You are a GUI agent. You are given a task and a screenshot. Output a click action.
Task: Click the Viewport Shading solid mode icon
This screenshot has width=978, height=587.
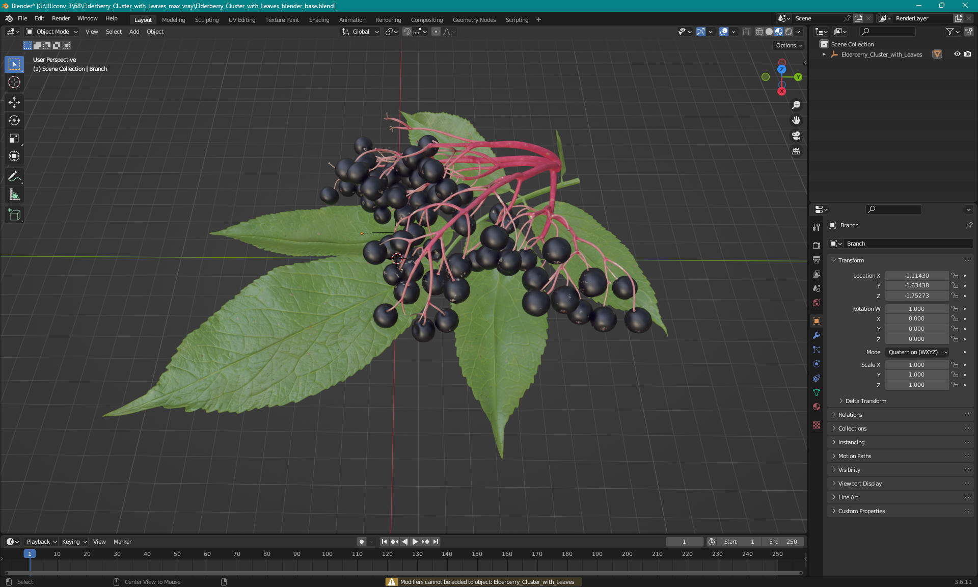point(767,32)
